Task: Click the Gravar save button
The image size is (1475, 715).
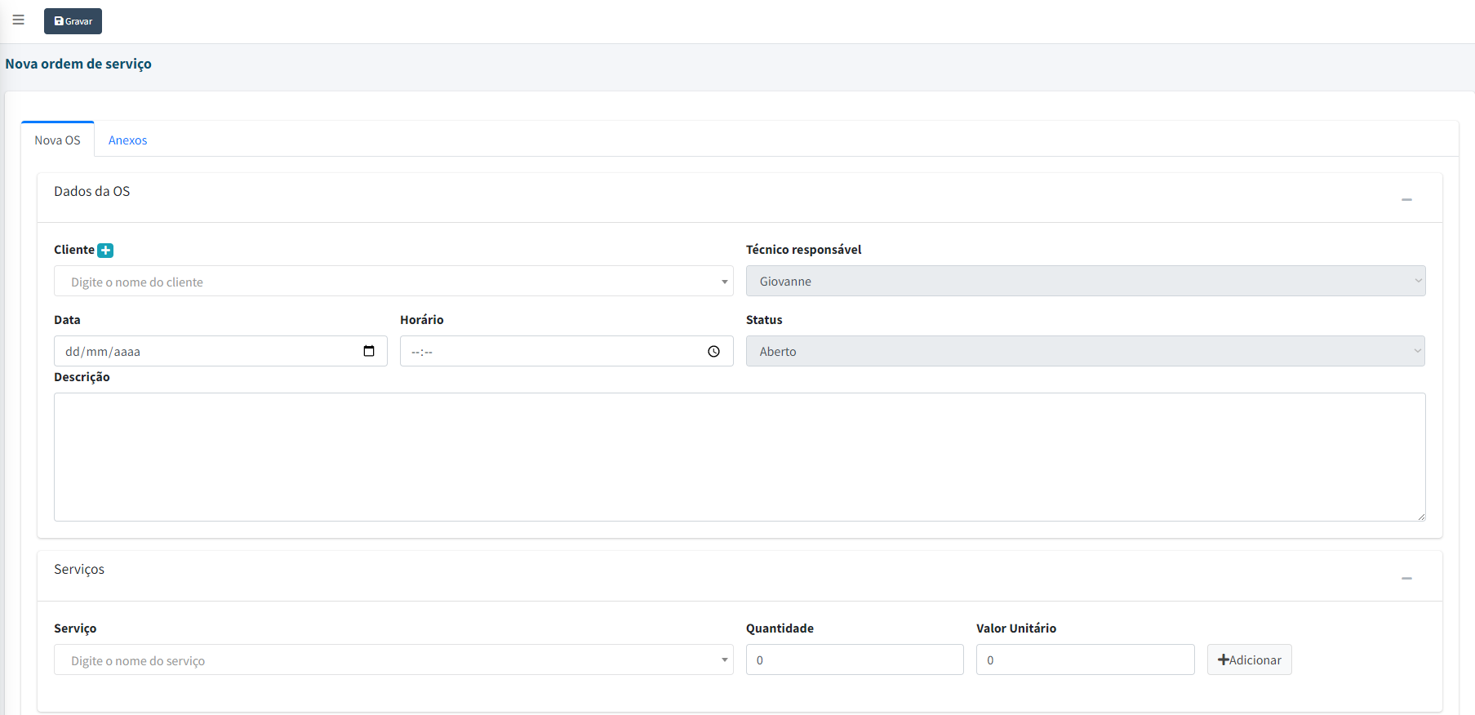Action: click(73, 21)
